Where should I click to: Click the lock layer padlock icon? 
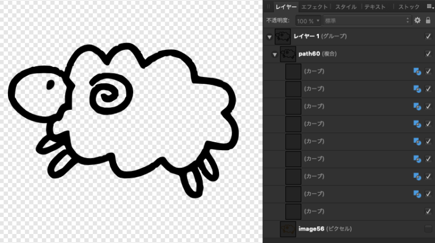[x=428, y=20]
